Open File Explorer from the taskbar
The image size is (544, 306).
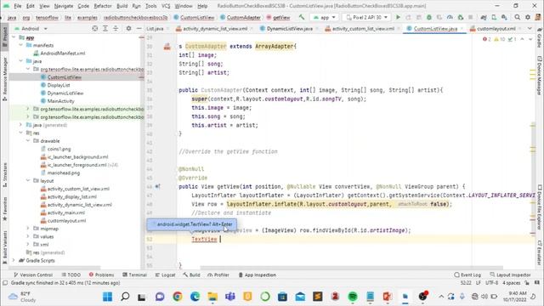click(x=212, y=297)
